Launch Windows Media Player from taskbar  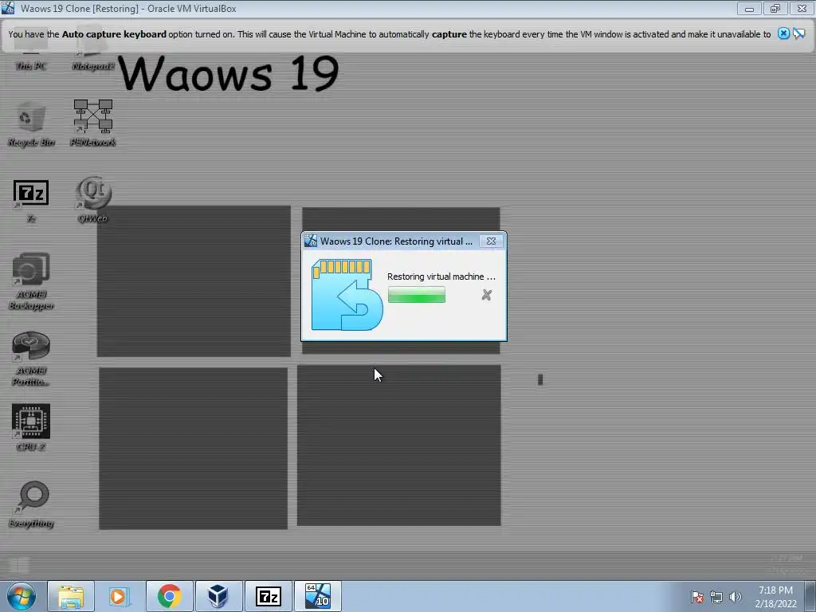point(120,596)
